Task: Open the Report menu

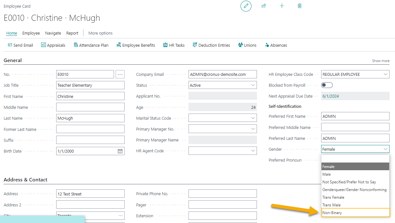Action: (72, 33)
